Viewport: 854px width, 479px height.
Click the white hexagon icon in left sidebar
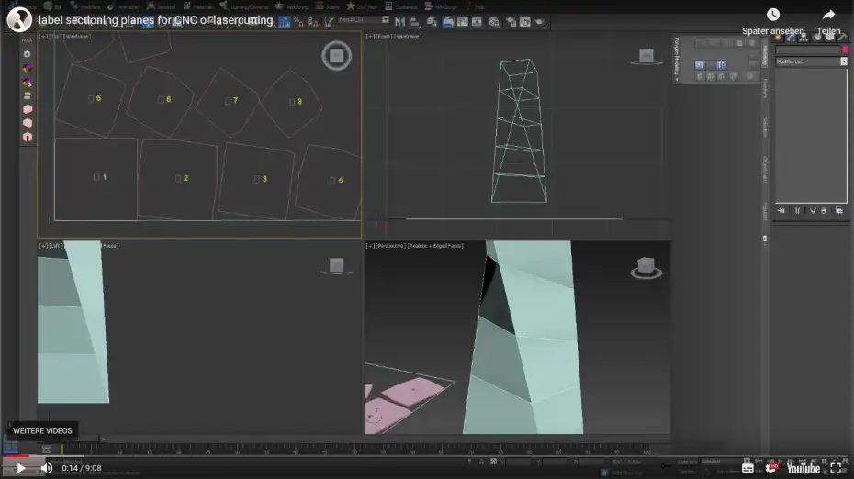click(x=28, y=109)
